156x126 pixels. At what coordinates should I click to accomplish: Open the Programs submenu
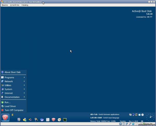tap(14, 78)
